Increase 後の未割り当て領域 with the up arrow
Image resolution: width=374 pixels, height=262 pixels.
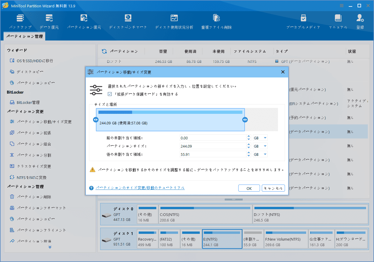249,153
